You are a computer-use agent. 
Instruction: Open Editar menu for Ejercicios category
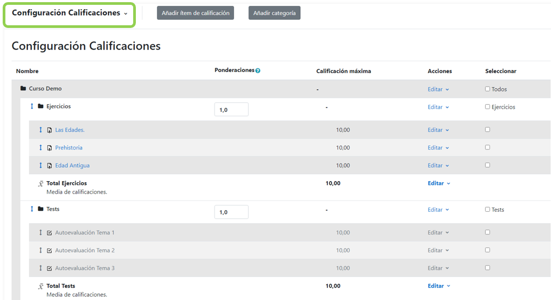pyautogui.click(x=438, y=107)
